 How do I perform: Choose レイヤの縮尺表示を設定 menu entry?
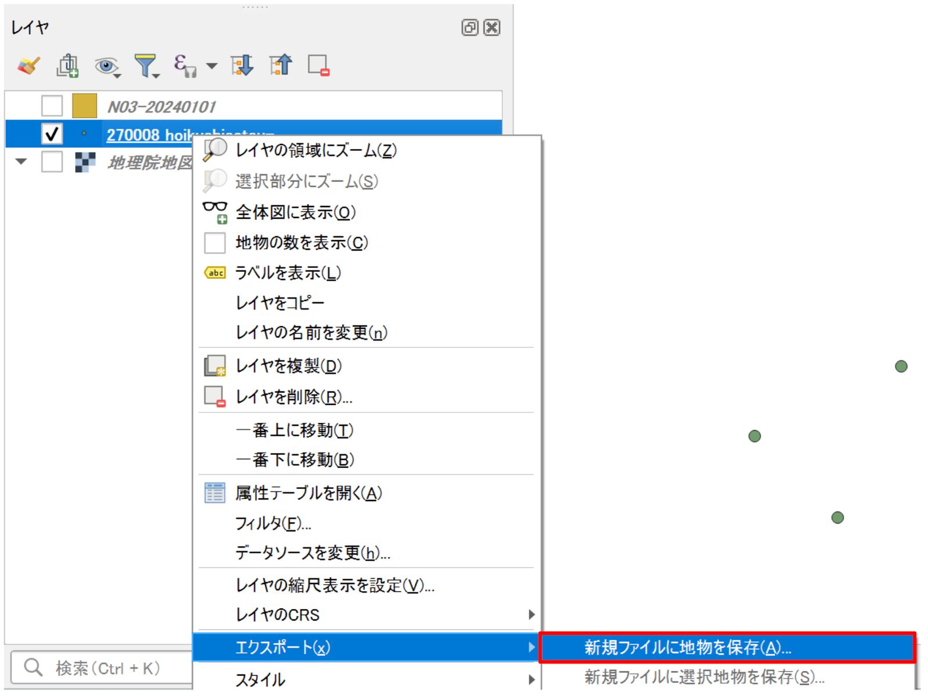tap(366, 585)
